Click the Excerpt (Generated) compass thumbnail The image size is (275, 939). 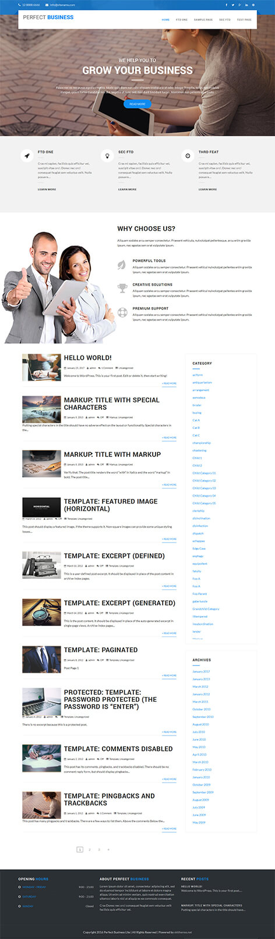tap(41, 612)
